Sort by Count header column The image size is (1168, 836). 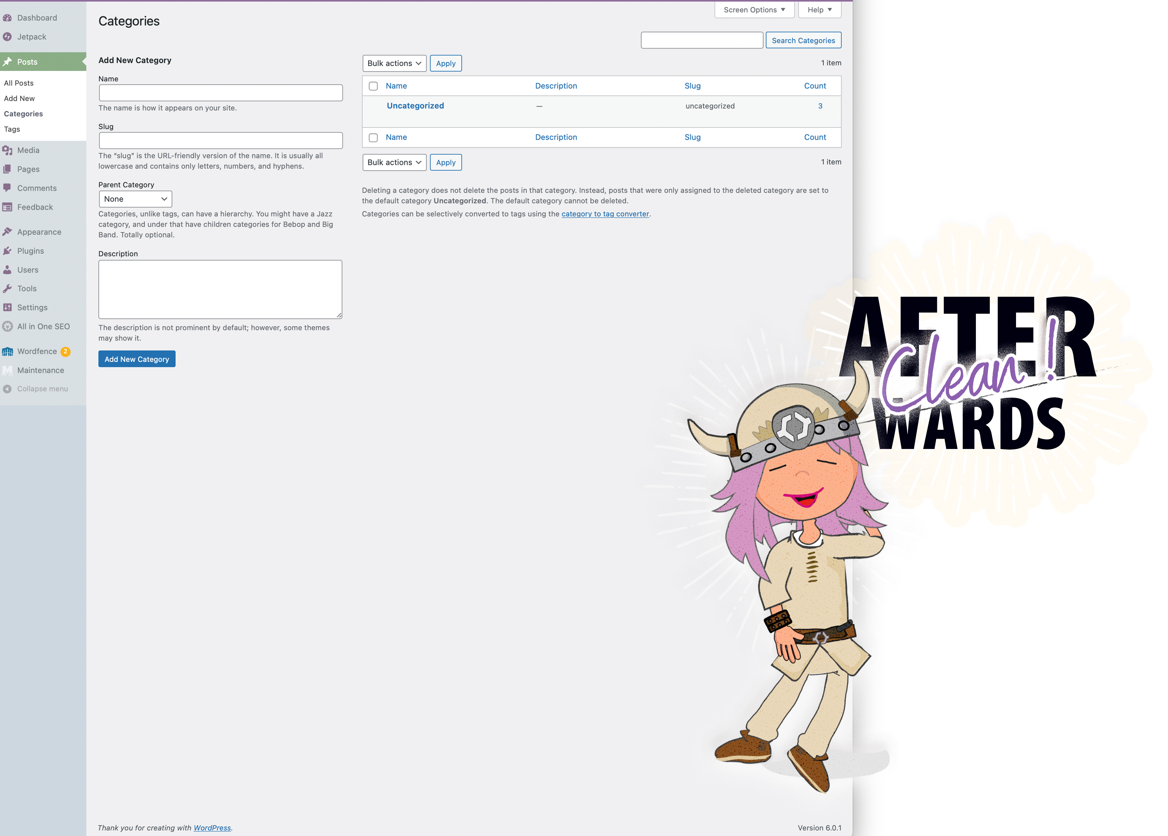pos(815,86)
